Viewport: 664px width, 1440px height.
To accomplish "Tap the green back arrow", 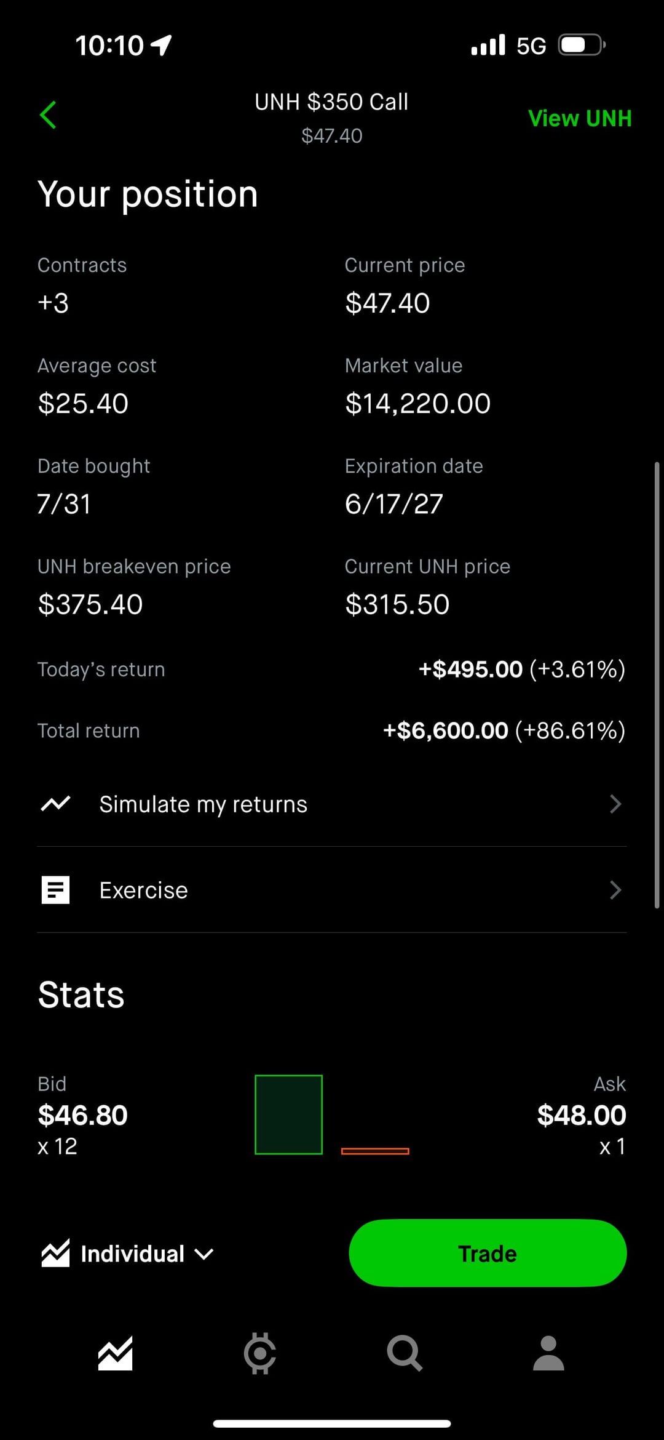I will (x=48, y=115).
